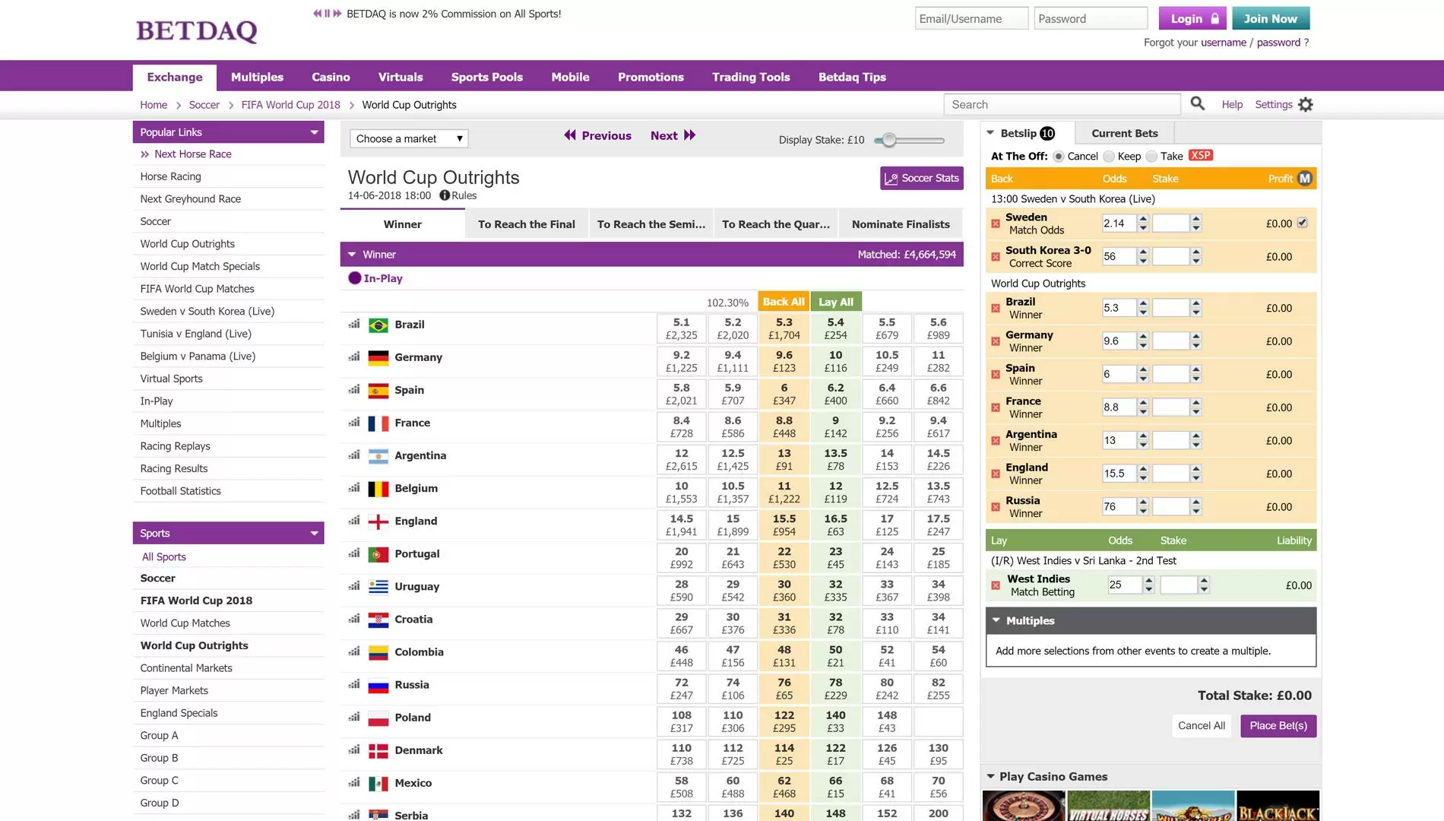
Task: Collapse the Winner market section
Action: tap(352, 255)
